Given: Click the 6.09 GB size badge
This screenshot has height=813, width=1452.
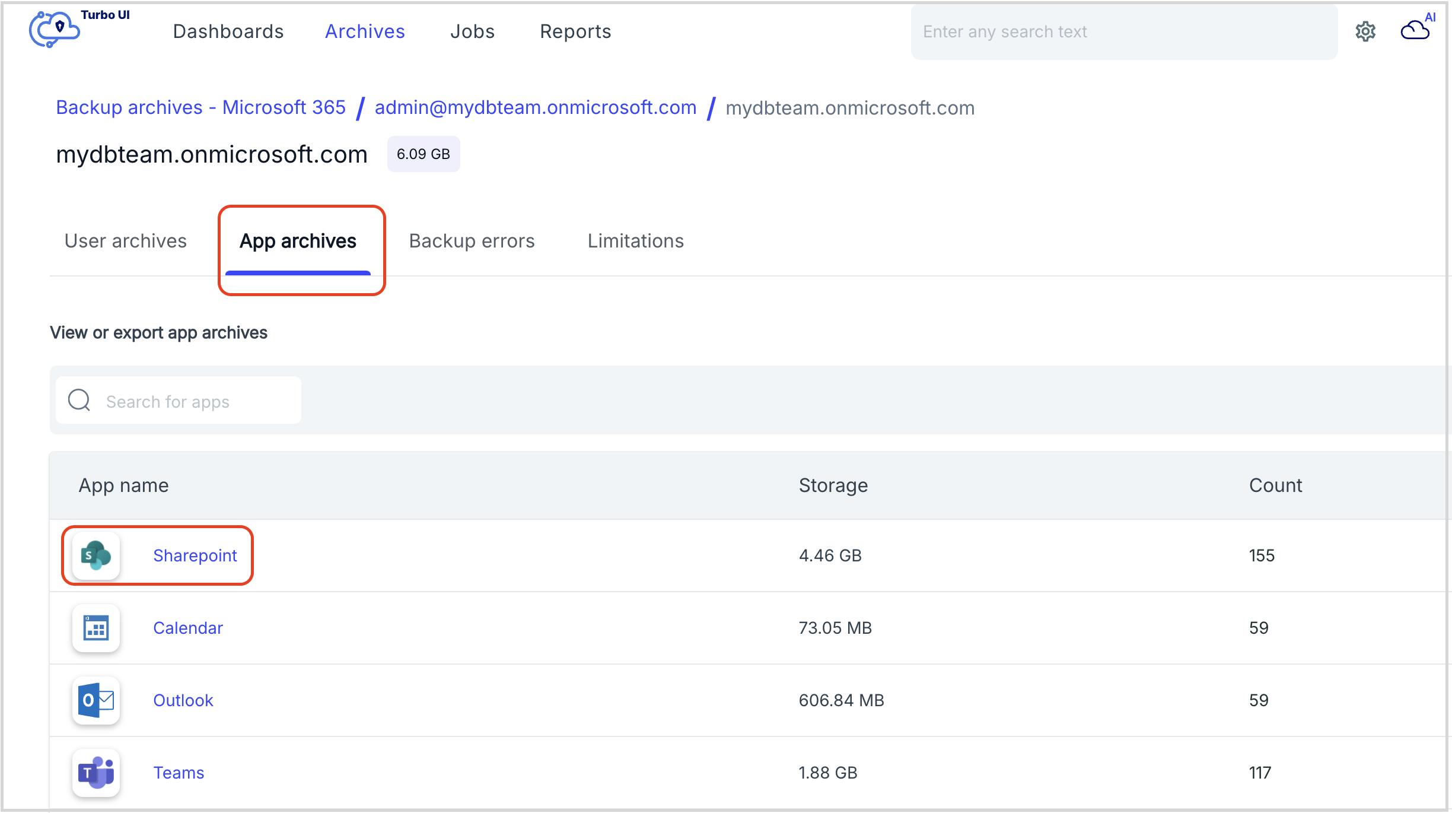Looking at the screenshot, I should (x=423, y=154).
